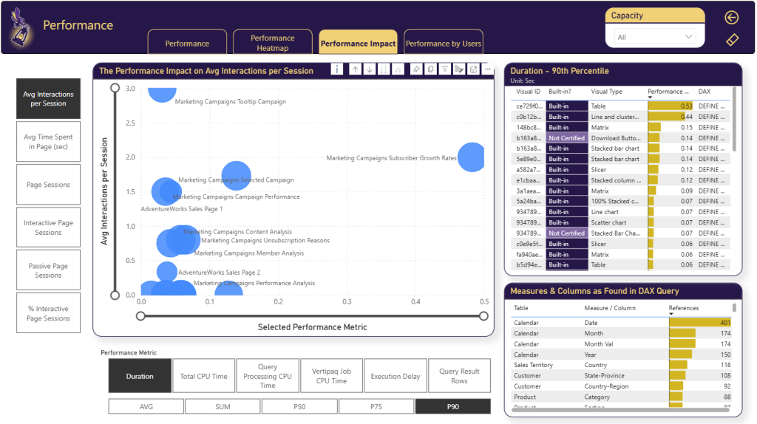This screenshot has height=424, width=757.
Task: Select Avg Time Spent in Page button
Action: tap(48, 142)
